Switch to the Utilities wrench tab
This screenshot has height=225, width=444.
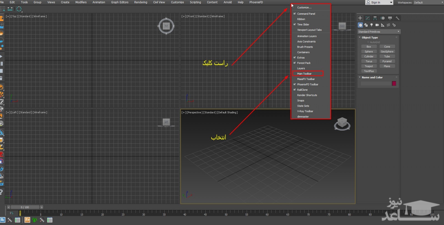397,18
